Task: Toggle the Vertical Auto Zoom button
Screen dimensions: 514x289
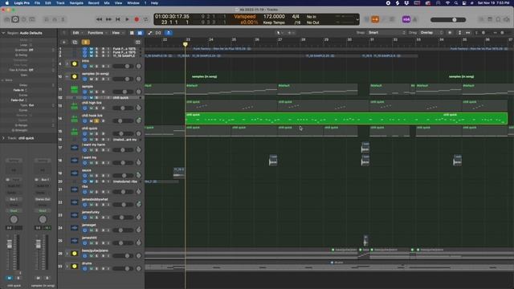Action: point(459,33)
